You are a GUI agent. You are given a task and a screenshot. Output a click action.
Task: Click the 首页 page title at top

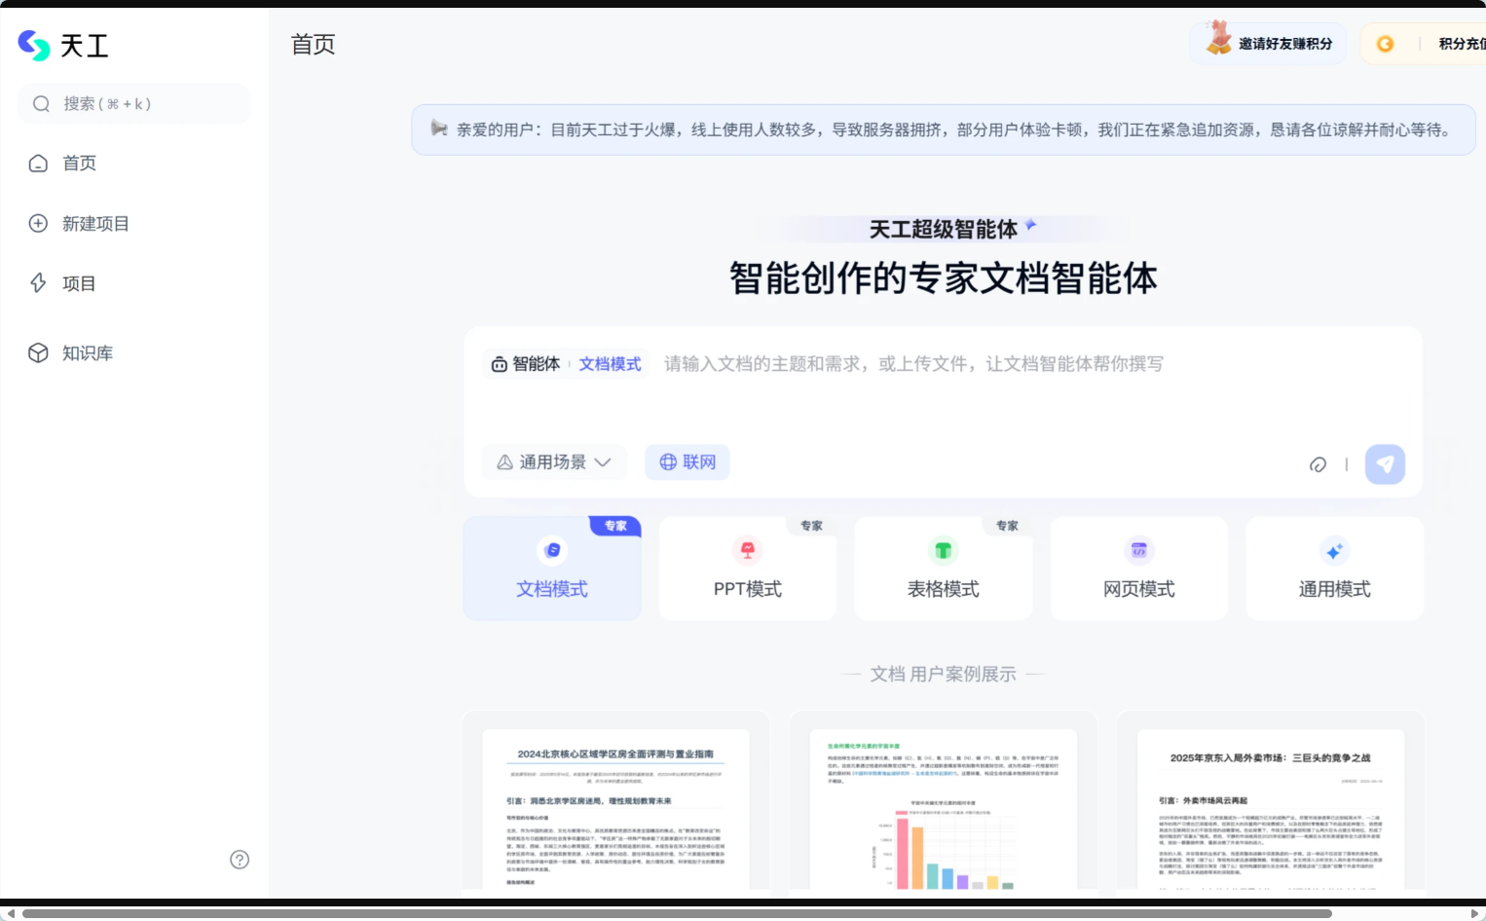pos(313,44)
